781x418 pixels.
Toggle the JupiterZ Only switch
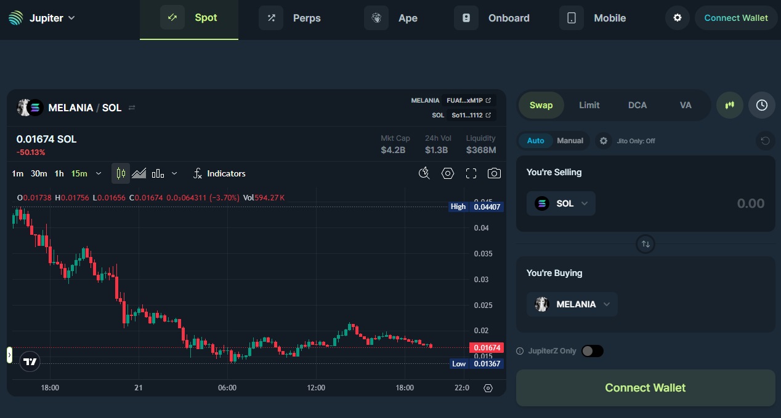point(593,351)
